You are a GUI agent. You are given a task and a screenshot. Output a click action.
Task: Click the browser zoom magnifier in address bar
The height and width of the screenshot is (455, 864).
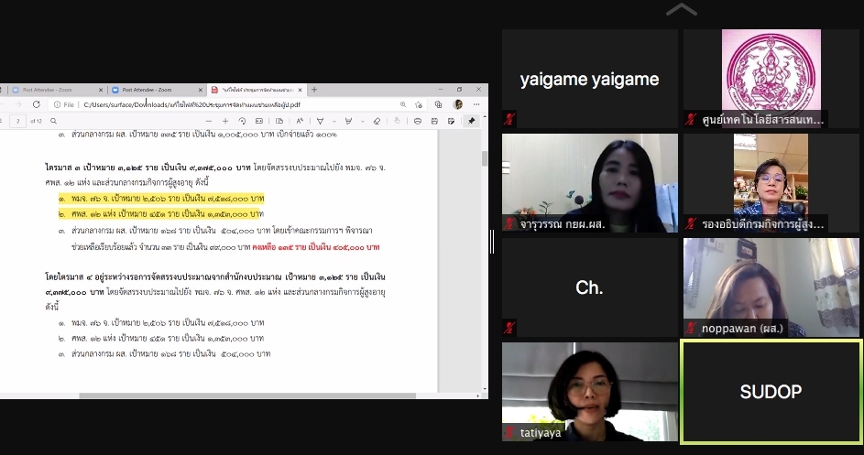(403, 104)
